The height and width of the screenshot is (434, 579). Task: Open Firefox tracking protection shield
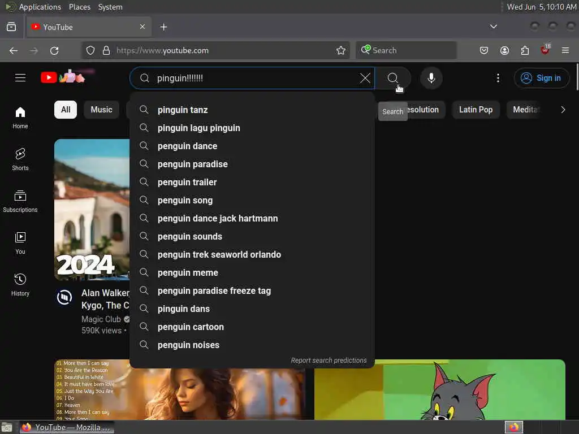(x=90, y=50)
